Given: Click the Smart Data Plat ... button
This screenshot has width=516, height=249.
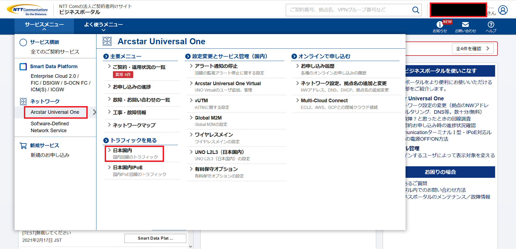Looking at the screenshot, I should click(155, 238).
